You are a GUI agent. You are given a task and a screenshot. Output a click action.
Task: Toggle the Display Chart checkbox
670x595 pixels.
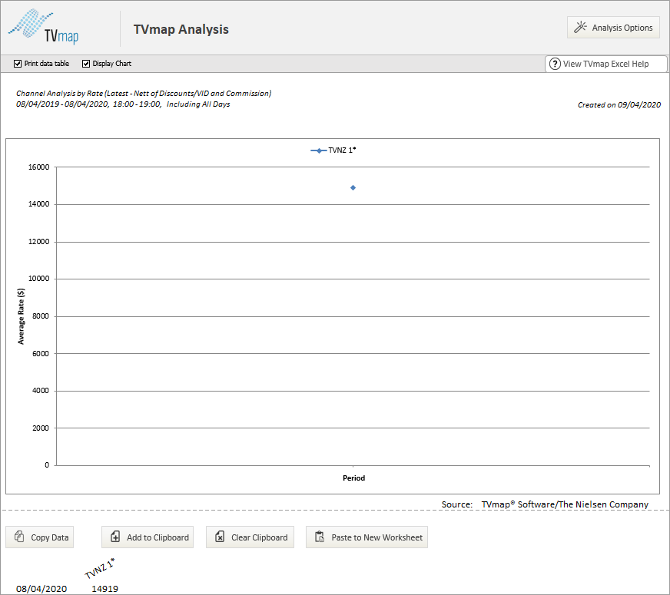[x=86, y=64]
